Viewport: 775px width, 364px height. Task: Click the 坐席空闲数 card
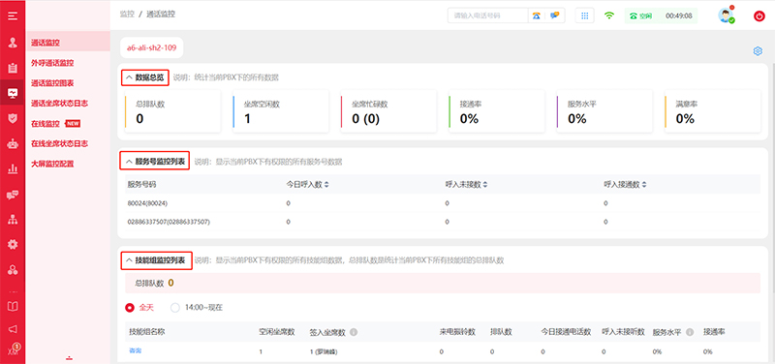click(281, 111)
